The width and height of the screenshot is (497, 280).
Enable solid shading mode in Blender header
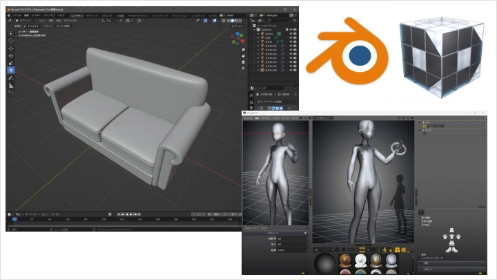coord(232,21)
